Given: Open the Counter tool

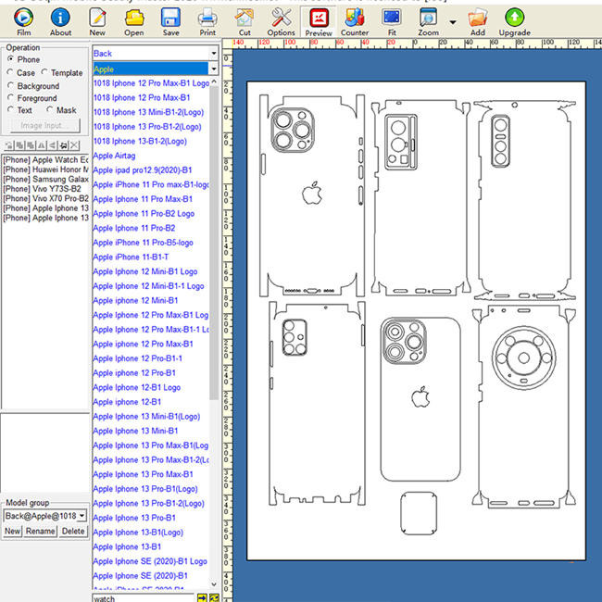Looking at the screenshot, I should click(355, 22).
